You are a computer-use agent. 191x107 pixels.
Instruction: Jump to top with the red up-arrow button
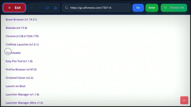[184, 100]
